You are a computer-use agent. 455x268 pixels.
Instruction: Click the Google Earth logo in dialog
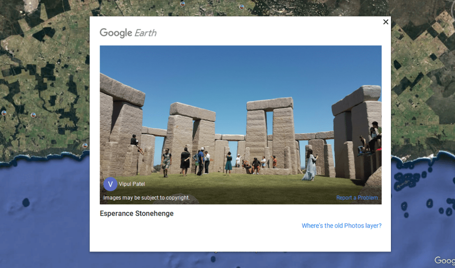pos(128,33)
